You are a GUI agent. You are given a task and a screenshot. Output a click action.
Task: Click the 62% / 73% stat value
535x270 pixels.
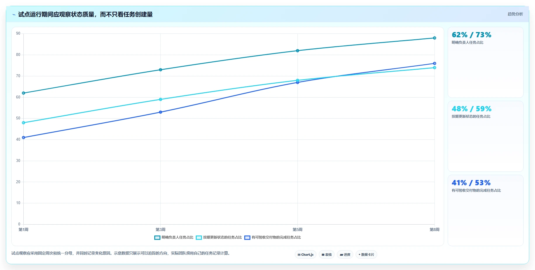471,35
